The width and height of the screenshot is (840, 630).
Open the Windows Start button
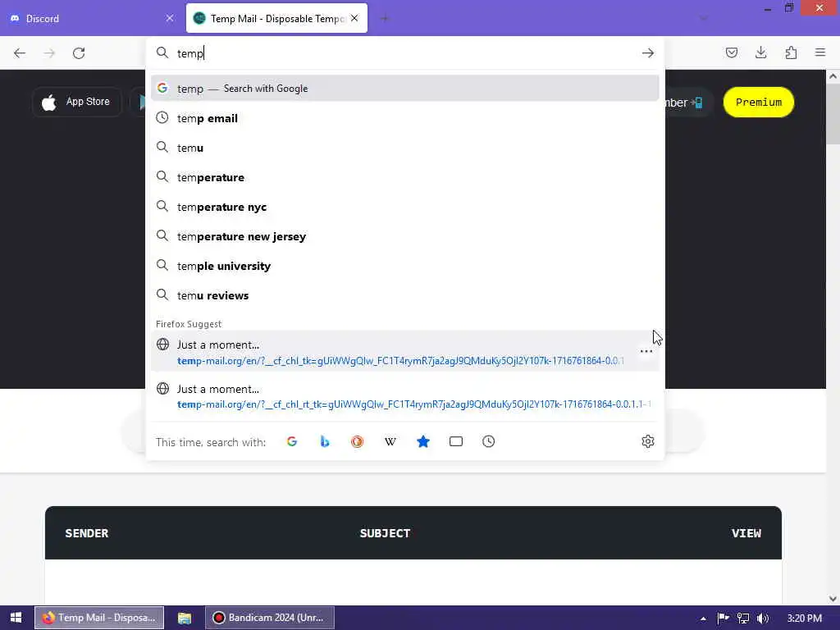(16, 618)
